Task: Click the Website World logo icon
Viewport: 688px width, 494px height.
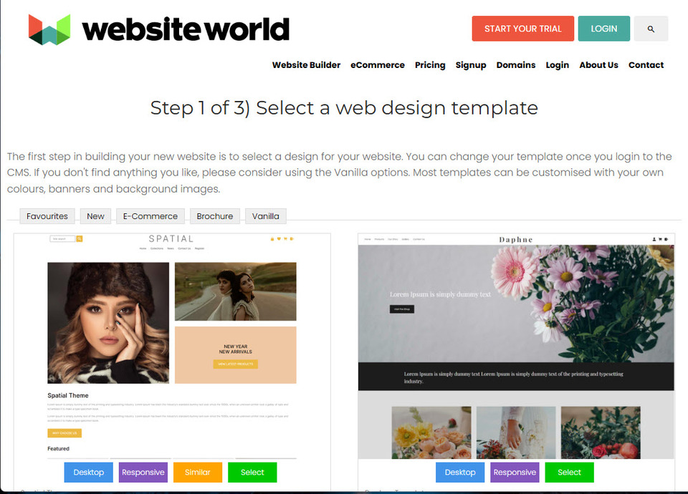Action: point(49,29)
